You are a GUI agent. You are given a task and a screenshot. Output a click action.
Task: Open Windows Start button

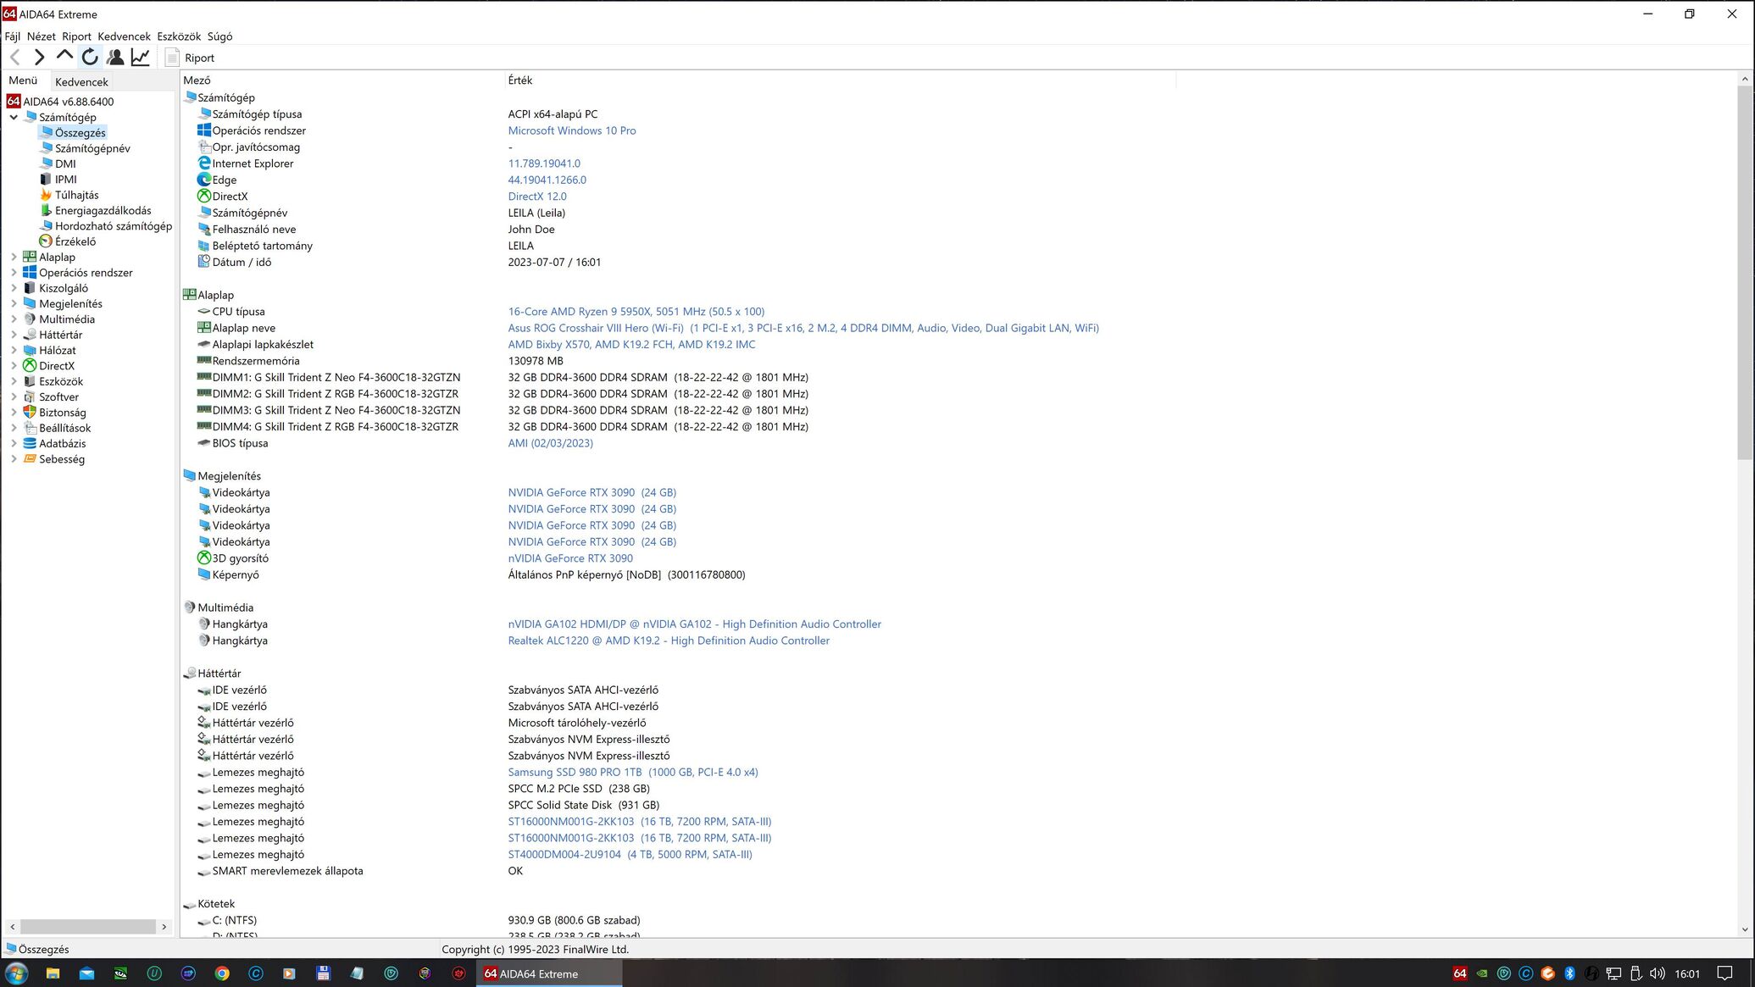(17, 973)
